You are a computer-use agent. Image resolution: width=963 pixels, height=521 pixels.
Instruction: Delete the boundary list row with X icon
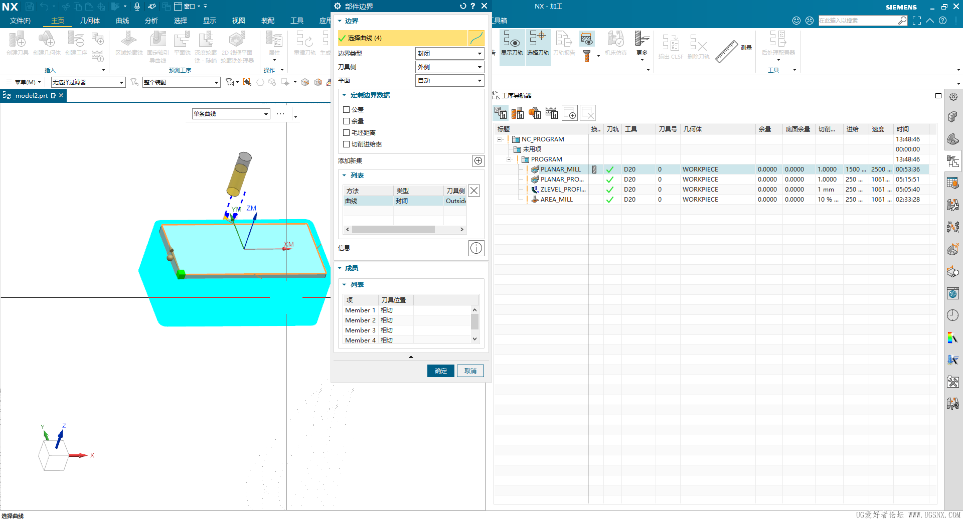[x=474, y=191]
